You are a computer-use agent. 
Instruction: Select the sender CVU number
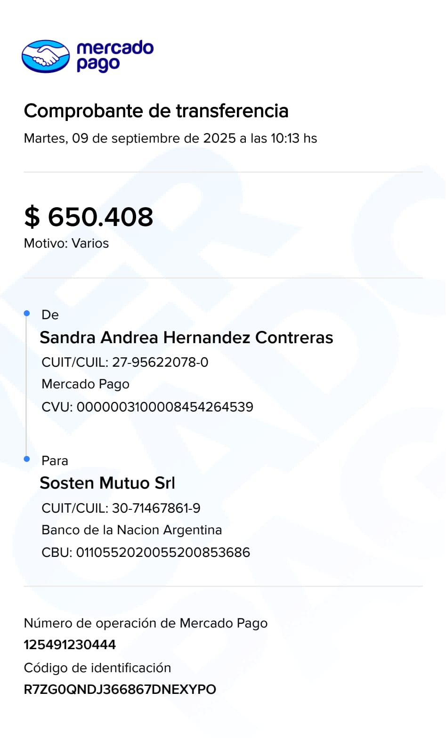coord(147,407)
